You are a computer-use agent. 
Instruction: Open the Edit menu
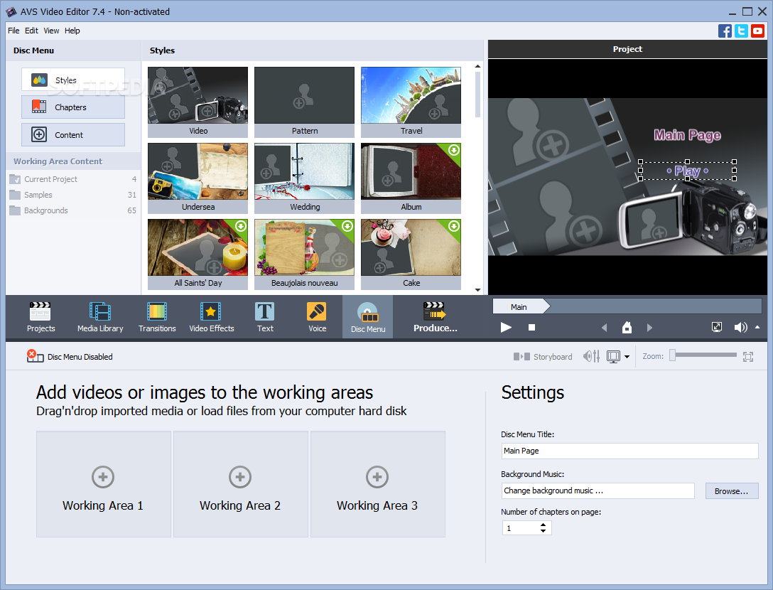click(x=31, y=31)
